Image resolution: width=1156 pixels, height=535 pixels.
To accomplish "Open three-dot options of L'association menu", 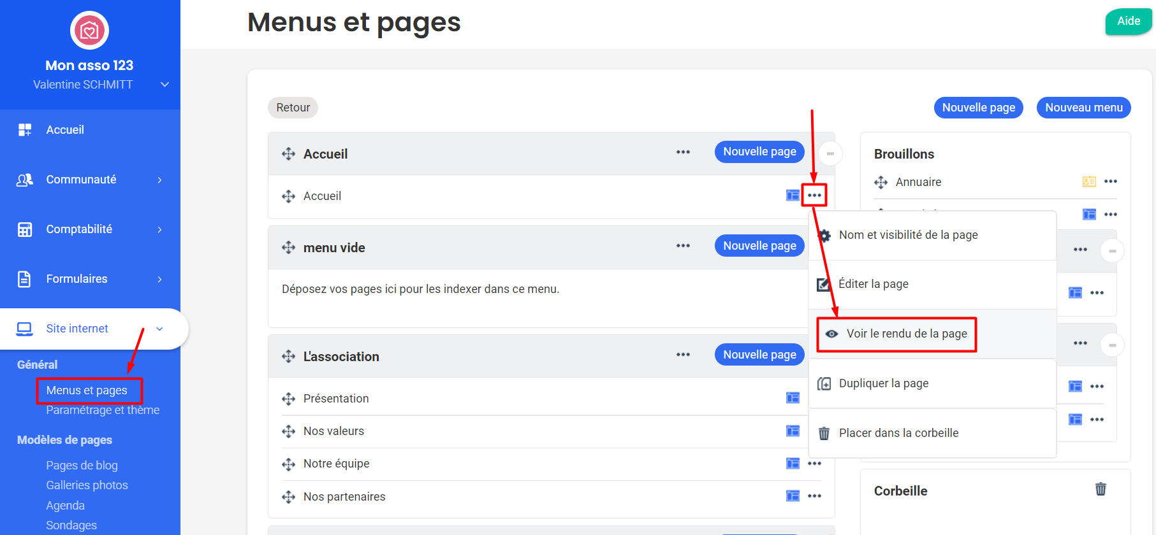I will tap(683, 355).
